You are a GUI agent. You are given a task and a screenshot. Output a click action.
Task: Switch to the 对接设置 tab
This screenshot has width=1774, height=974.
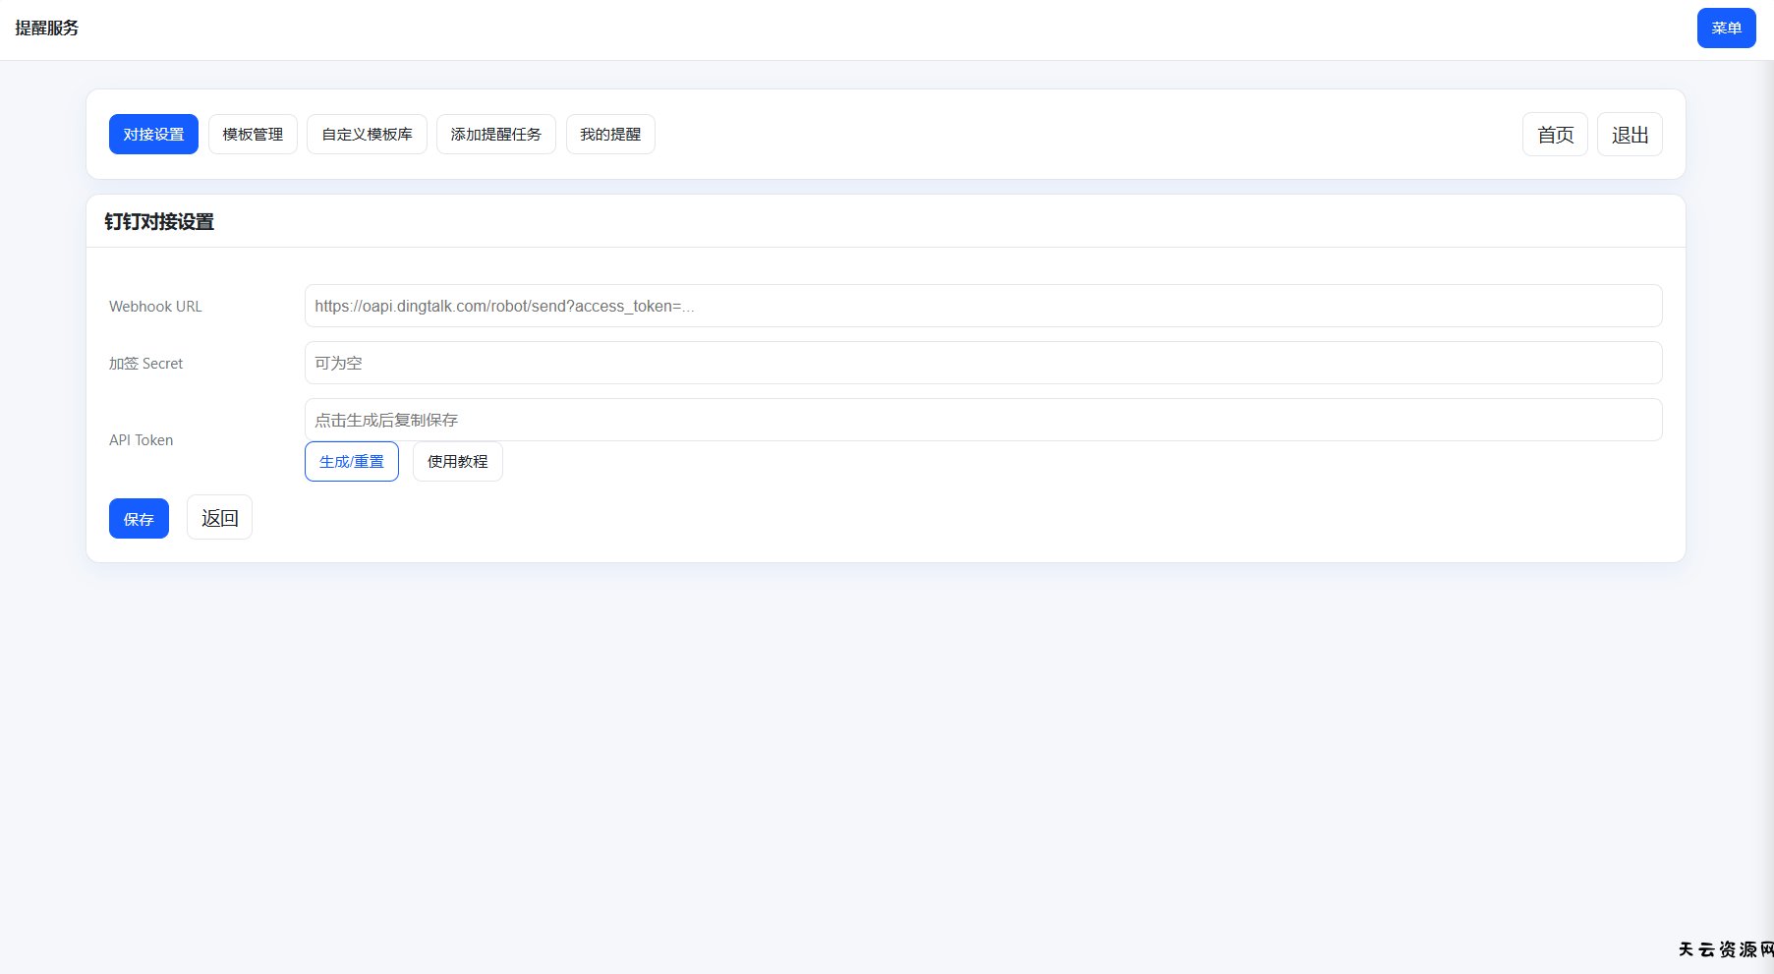point(153,135)
